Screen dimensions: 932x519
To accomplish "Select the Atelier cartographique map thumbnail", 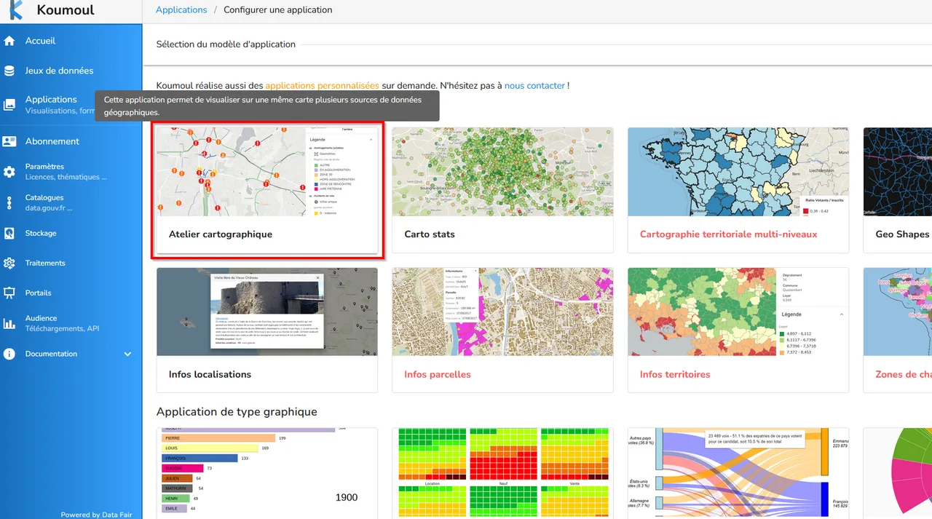I will pyautogui.click(x=267, y=172).
